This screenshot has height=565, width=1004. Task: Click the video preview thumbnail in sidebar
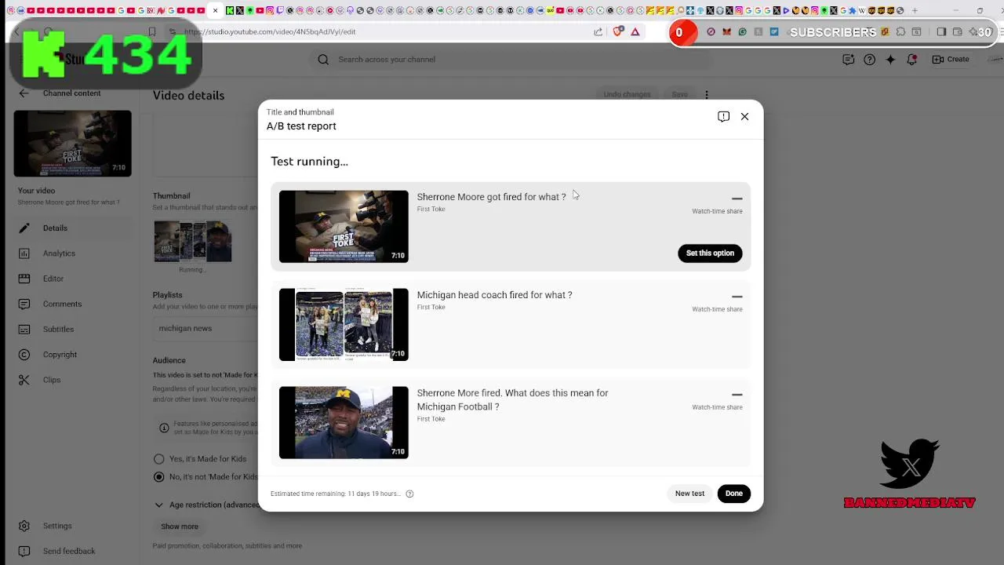(x=72, y=144)
